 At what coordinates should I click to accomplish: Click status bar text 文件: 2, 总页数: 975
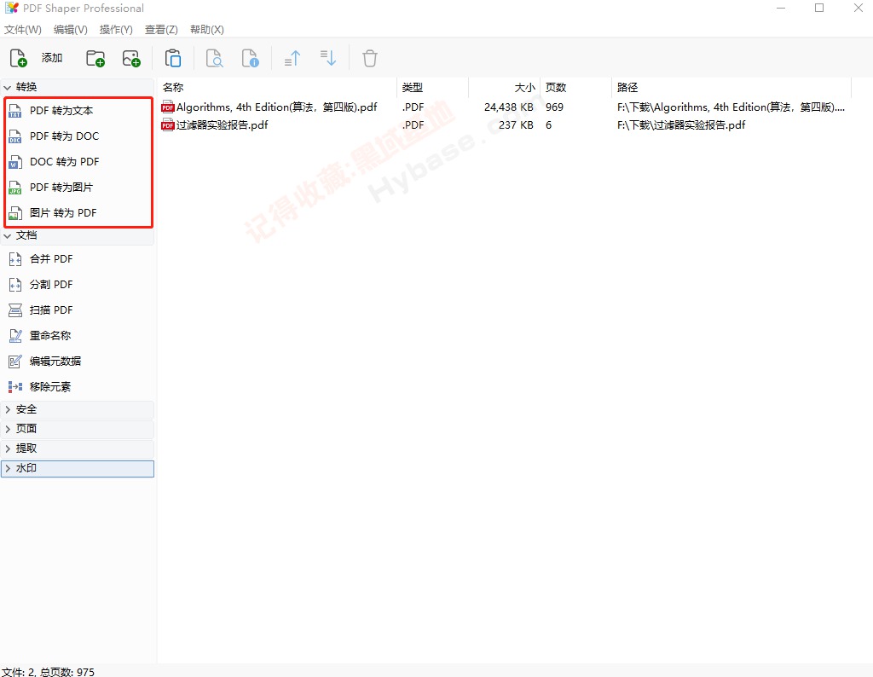[x=49, y=671]
